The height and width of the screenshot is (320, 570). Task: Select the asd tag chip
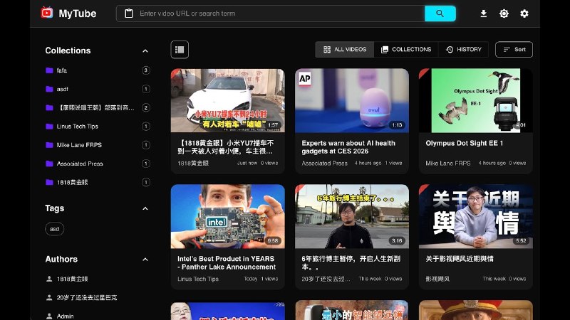[55, 229]
